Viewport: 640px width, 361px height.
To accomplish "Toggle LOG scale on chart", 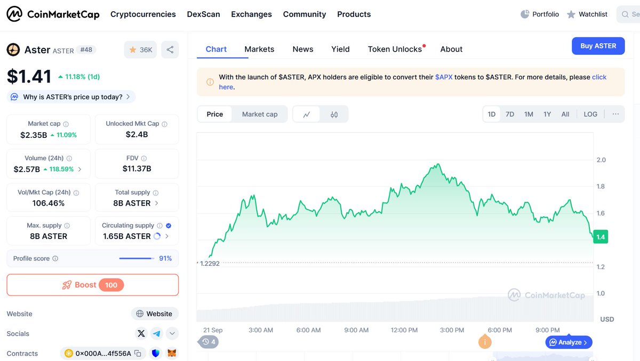I will 590,114.
